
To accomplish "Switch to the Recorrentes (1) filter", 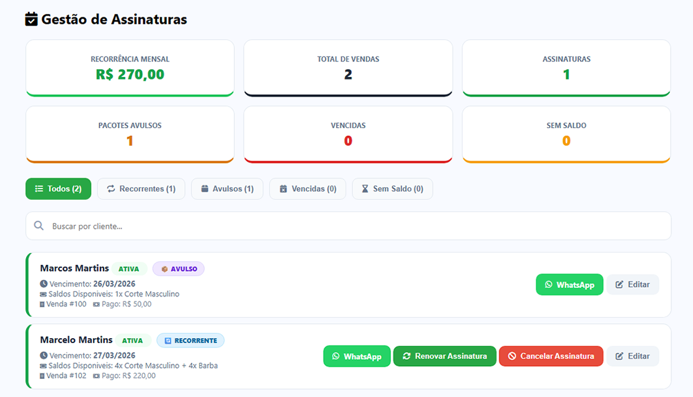I will 141,189.
